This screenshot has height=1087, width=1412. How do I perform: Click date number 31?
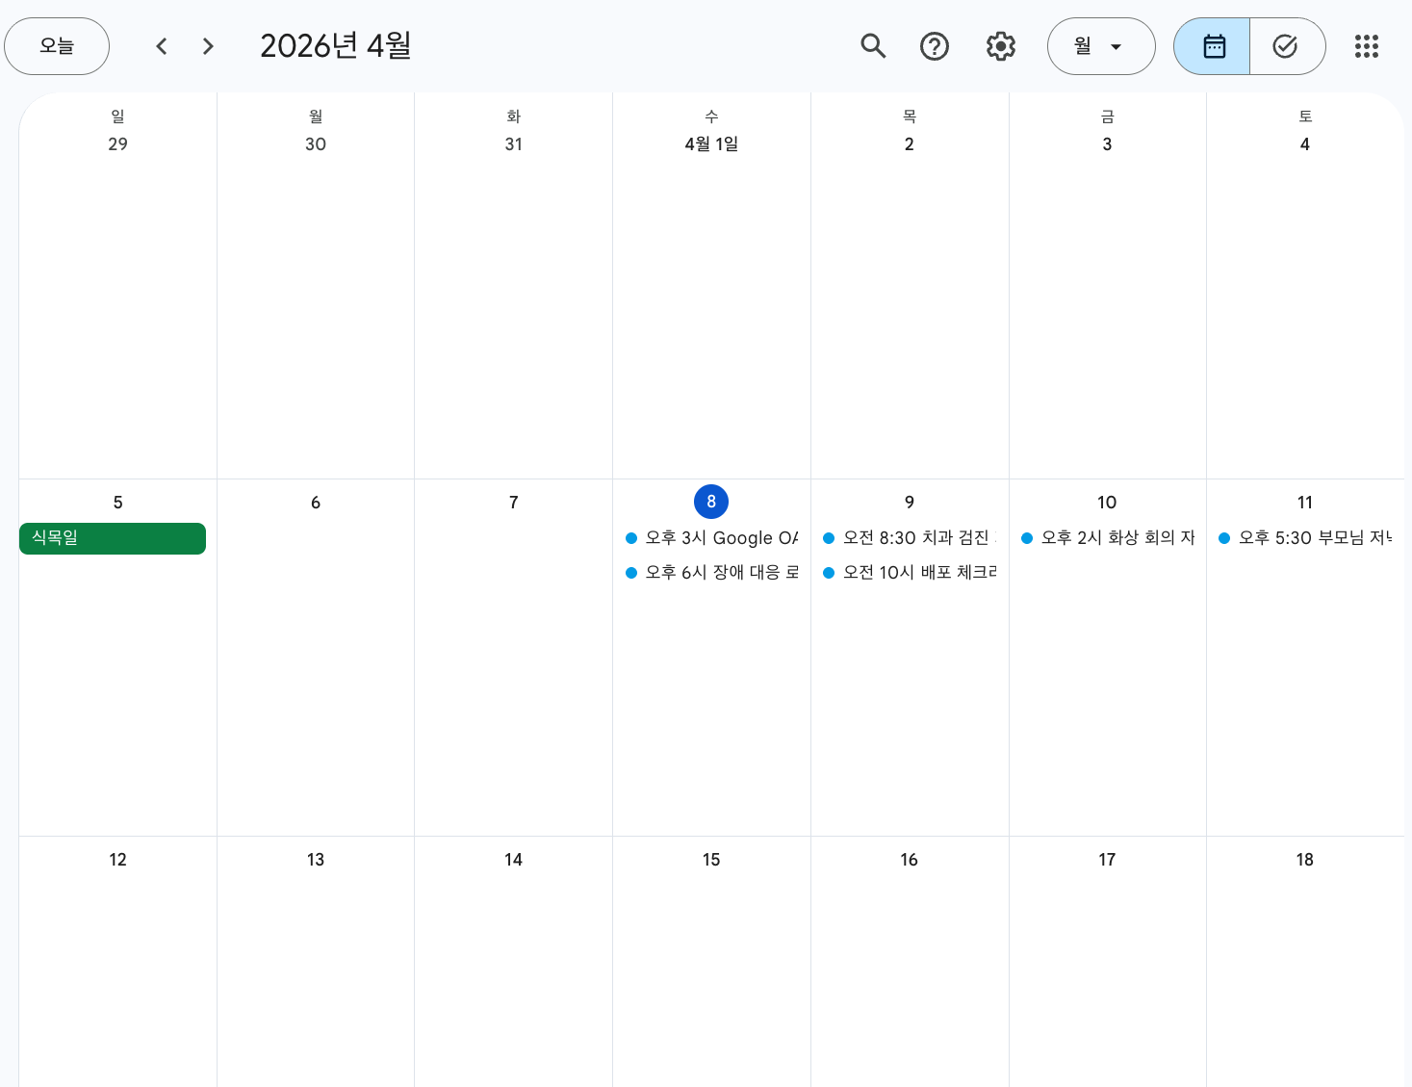pos(514,144)
